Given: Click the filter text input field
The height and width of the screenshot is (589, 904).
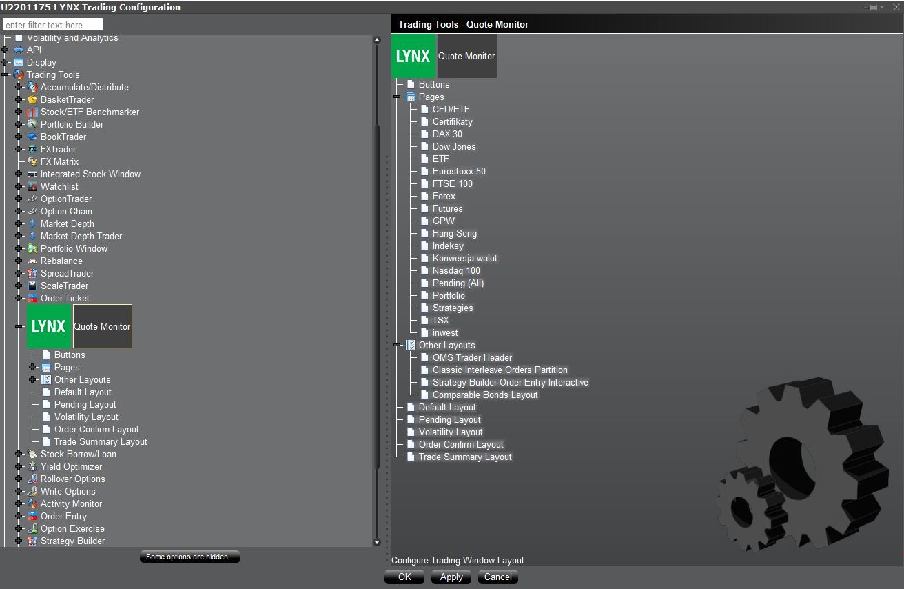Looking at the screenshot, I should pos(52,25).
